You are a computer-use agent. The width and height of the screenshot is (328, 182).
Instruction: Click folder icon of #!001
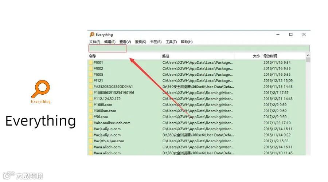point(91,63)
